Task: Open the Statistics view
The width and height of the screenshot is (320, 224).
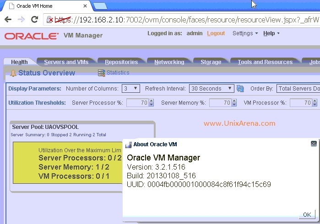Action: coord(118,73)
